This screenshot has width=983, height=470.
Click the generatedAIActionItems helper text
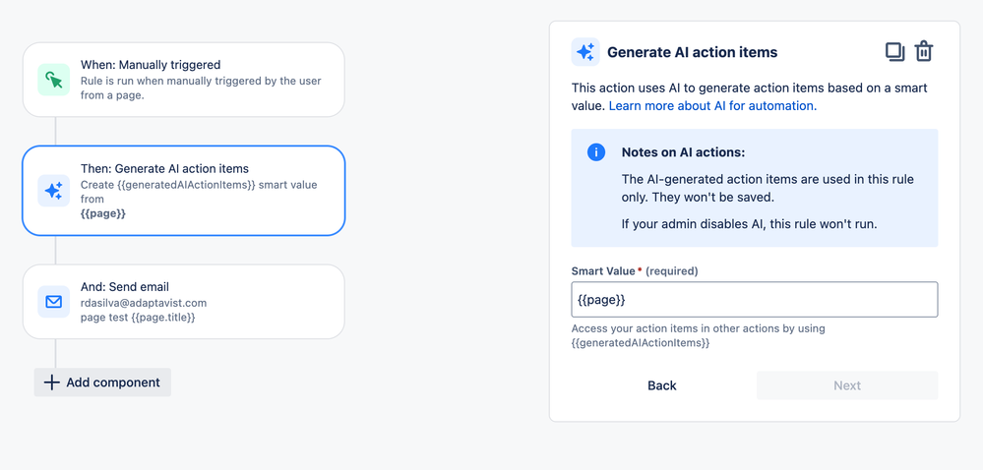tap(641, 343)
